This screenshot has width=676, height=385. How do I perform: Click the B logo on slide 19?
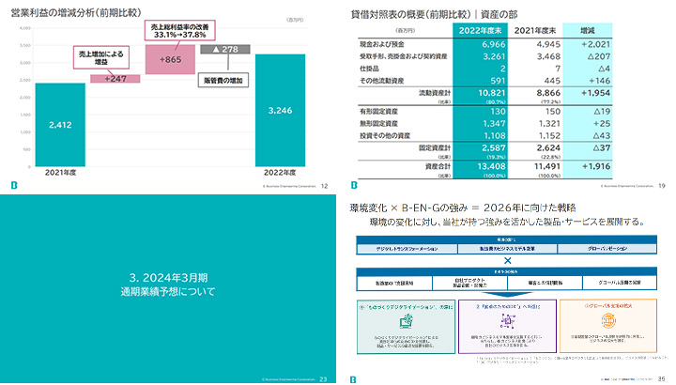click(354, 185)
